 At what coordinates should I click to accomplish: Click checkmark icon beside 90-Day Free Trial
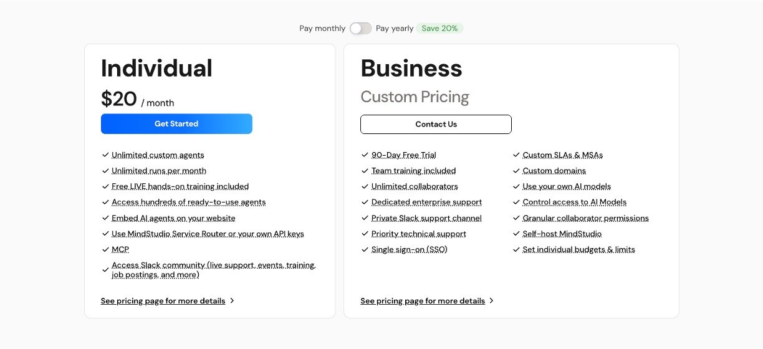click(x=365, y=155)
